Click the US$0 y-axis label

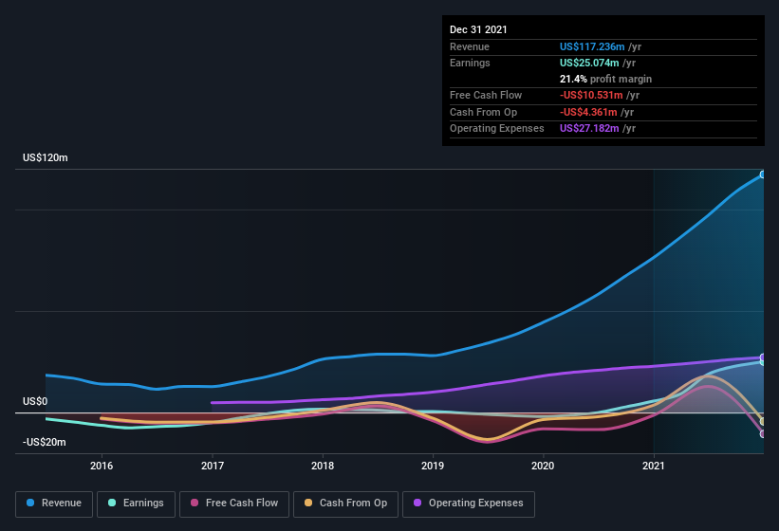(35, 401)
